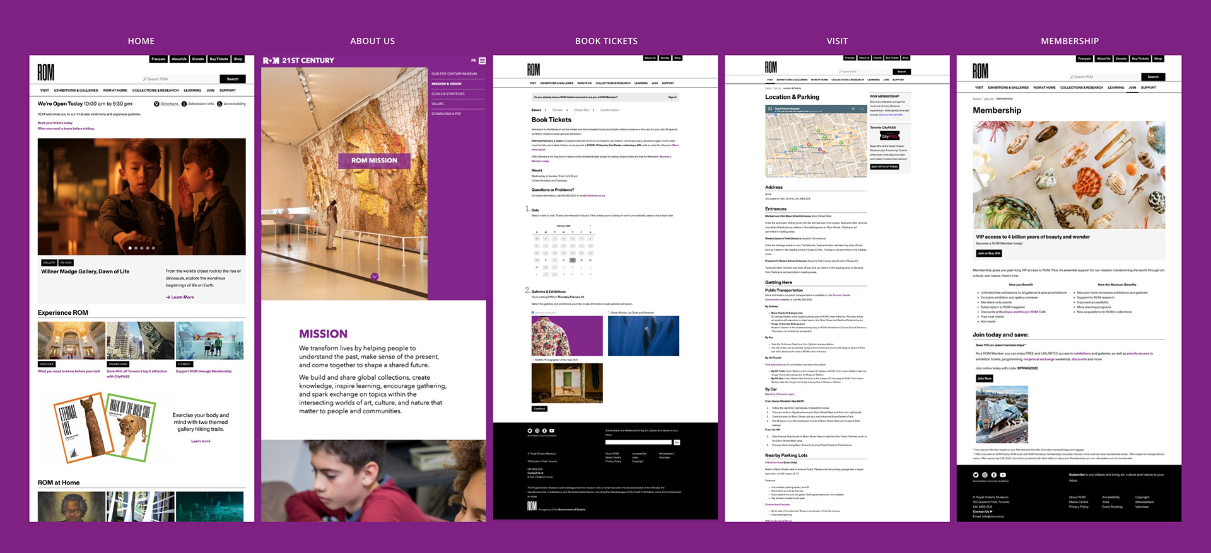Click Learn More under the Willner Madge Gallery
Viewport: 1211px width, 553px height.
(180, 297)
